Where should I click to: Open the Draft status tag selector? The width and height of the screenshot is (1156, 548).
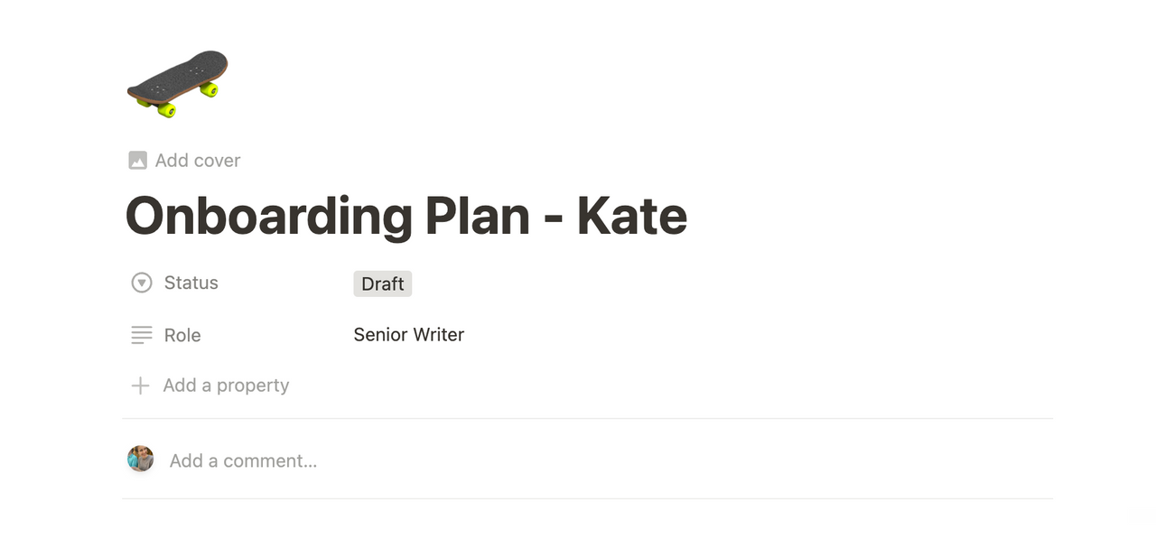(383, 283)
